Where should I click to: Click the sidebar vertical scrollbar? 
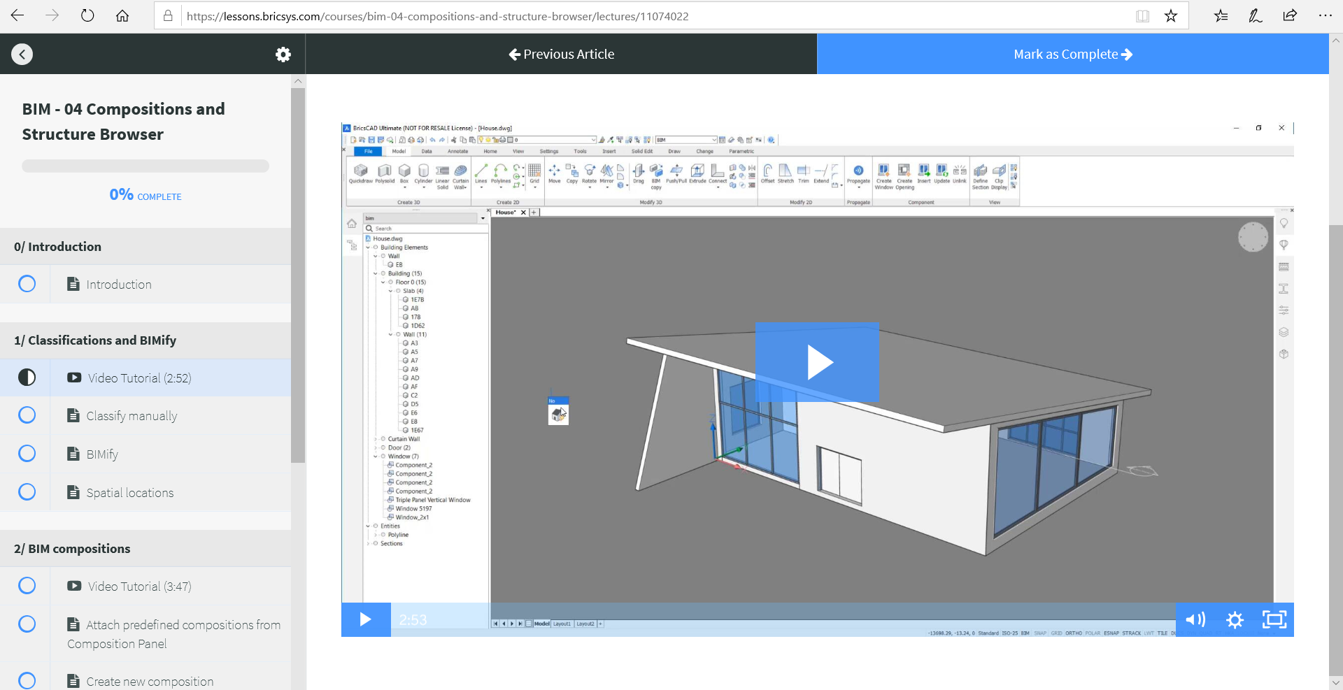click(298, 275)
